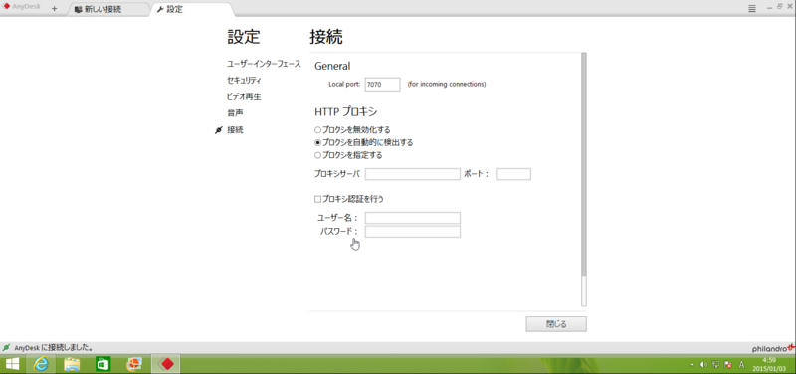Switch to the 新しい接続 tab
Image resolution: width=796 pixels, height=374 pixels.
[x=107, y=9]
